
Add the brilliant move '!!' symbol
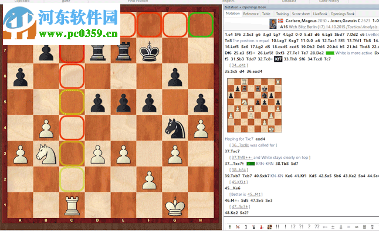278,227
